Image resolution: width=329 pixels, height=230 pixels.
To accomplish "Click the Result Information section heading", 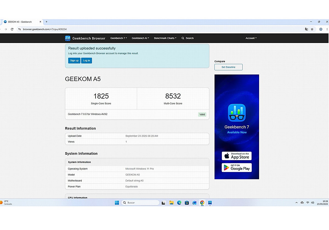I will 80,128.
